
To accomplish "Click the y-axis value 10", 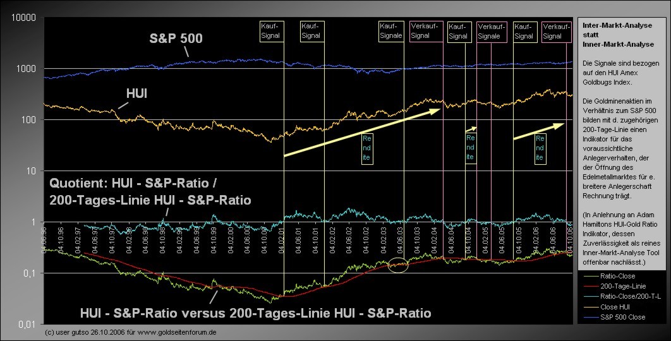I will [x=31, y=170].
